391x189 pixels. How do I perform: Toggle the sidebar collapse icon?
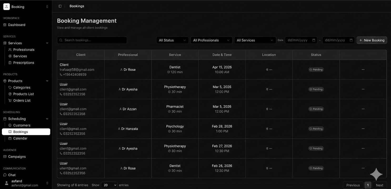pos(60,6)
